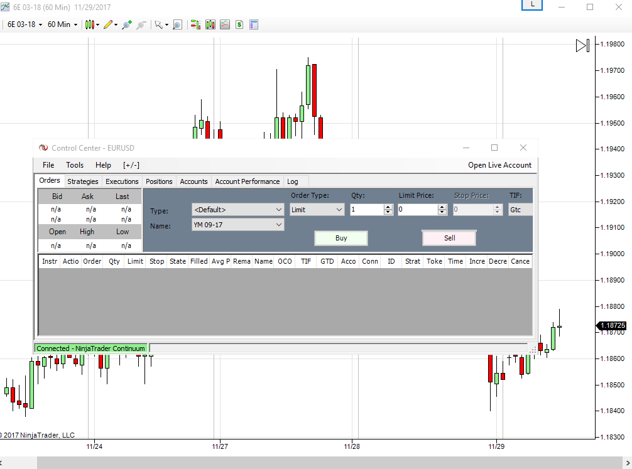Select the pencil drawing tools icon
Screen dimensions: 632x469
click(107, 24)
